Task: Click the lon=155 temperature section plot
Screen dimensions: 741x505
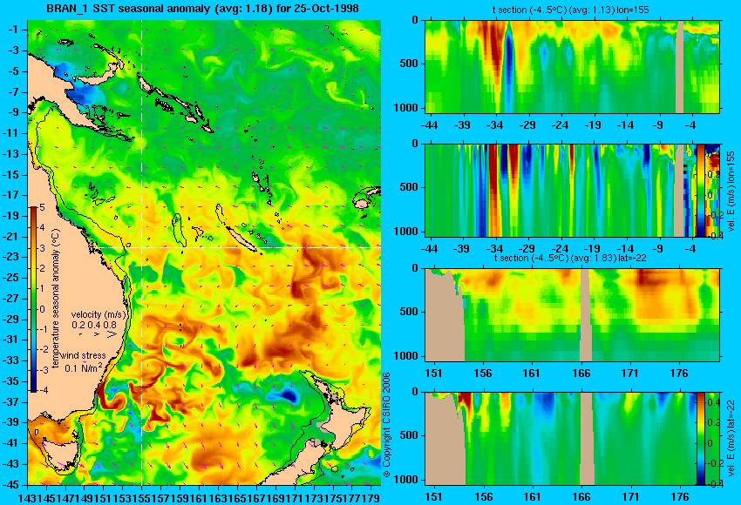Action: click(x=572, y=66)
